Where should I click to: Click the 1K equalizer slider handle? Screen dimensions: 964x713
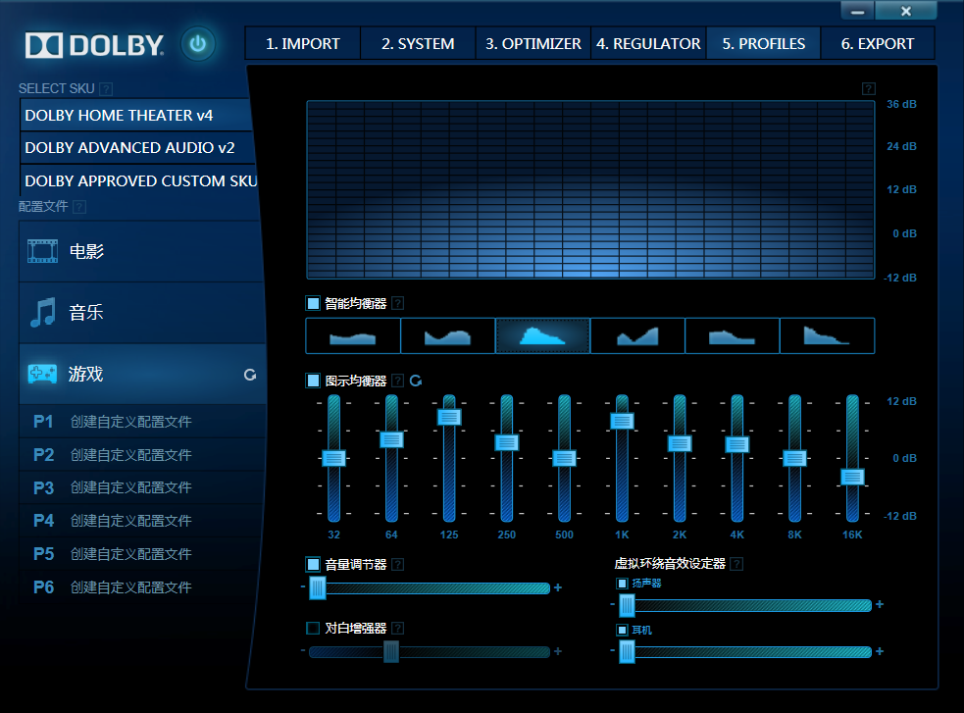coord(622,421)
